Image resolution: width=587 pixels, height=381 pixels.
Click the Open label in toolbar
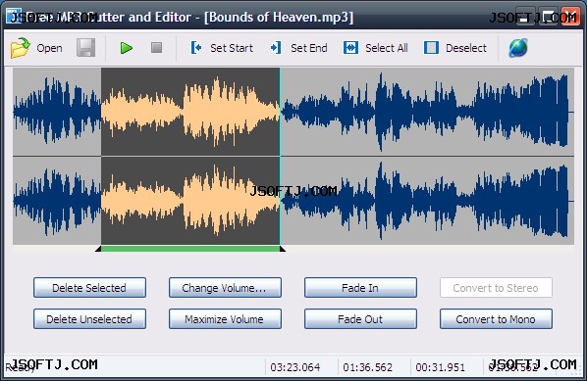pyautogui.click(x=49, y=48)
